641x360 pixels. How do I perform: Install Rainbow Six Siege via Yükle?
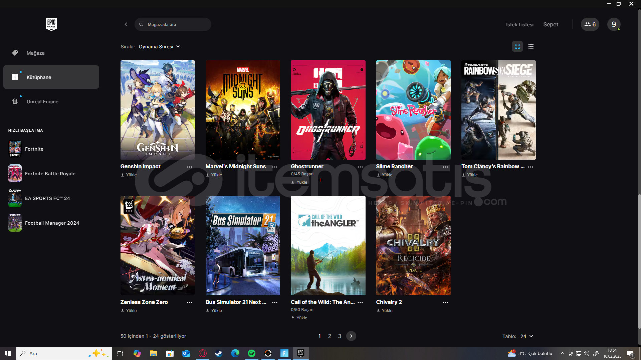[470, 175]
